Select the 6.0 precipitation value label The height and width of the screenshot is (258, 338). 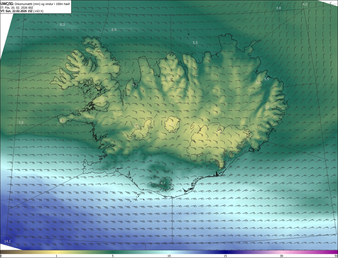(x=114, y=30)
